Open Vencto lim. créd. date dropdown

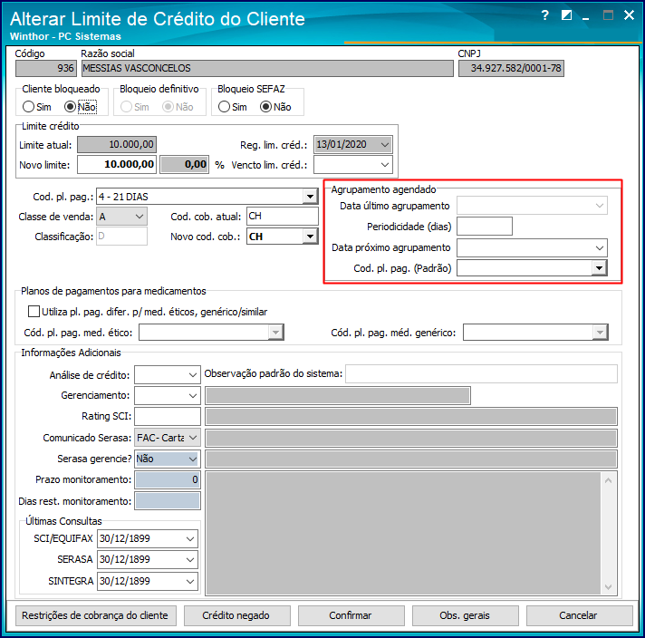pos(385,165)
